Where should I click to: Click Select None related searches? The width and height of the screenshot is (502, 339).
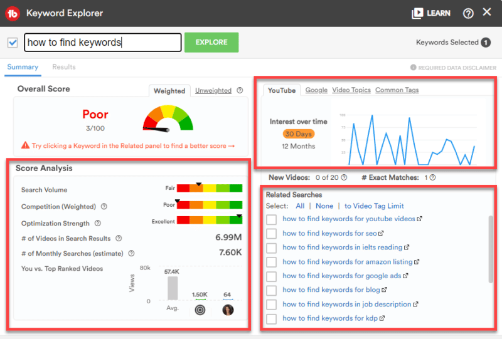click(324, 206)
